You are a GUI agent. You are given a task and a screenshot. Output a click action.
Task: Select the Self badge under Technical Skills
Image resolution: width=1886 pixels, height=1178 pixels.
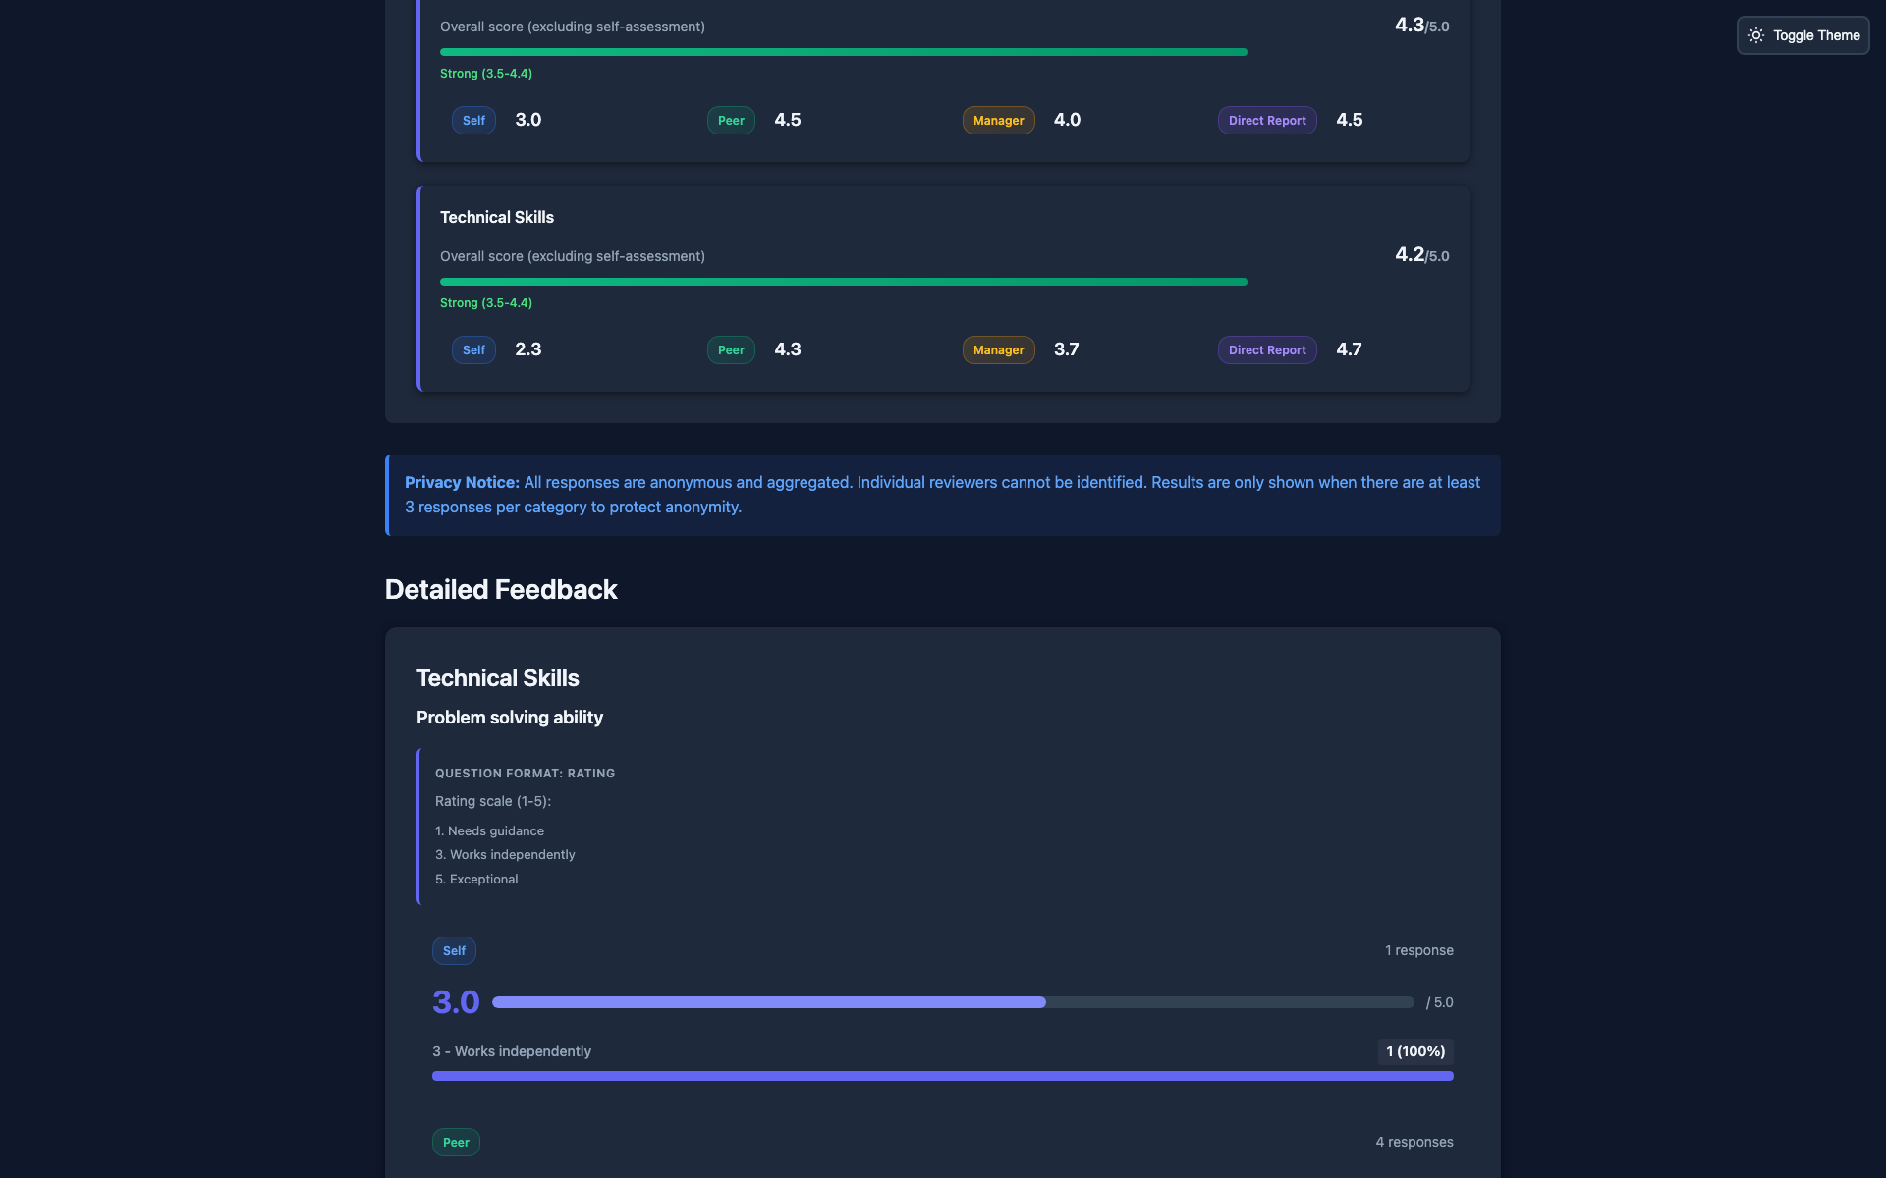point(472,349)
